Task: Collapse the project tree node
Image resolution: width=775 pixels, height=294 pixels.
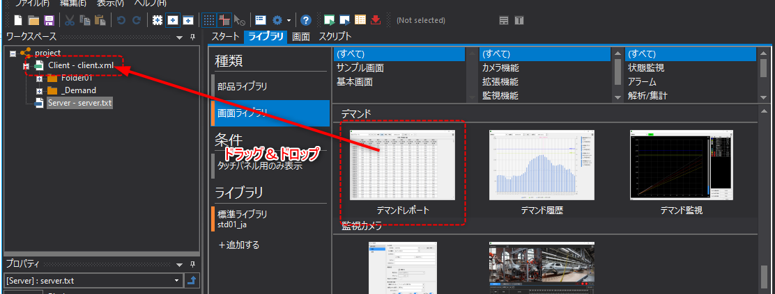Action: click(x=13, y=53)
